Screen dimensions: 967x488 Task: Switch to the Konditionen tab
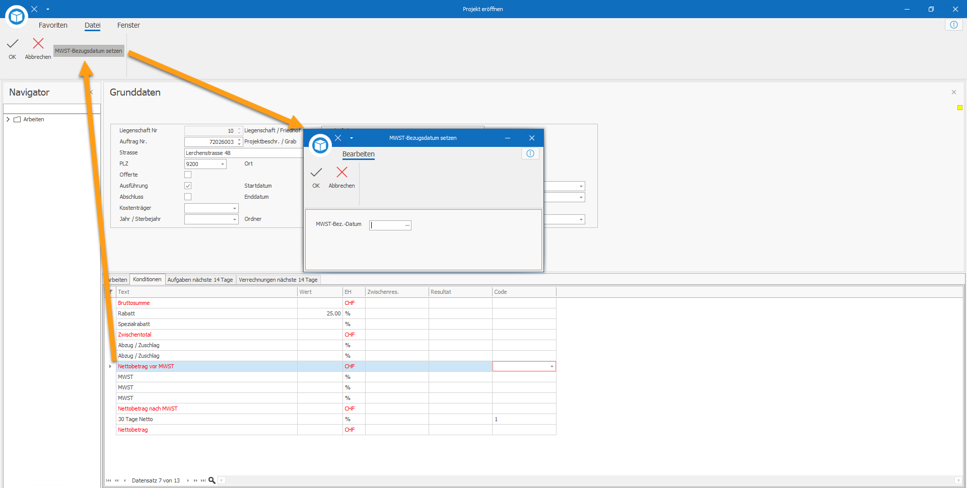coord(147,279)
